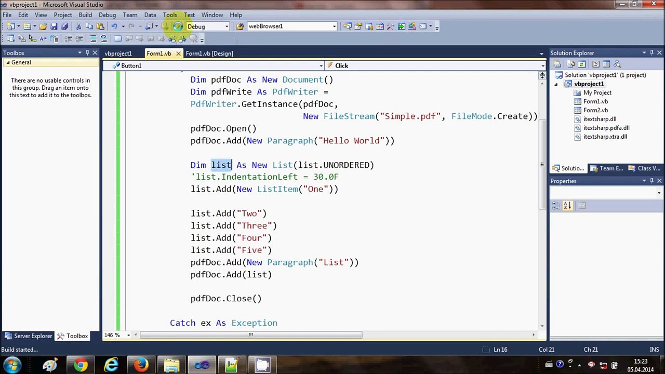Open the Click method name dropdown
This screenshot has width=665, height=374.
(542, 65)
